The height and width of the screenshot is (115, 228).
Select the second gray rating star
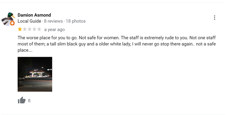25,29
